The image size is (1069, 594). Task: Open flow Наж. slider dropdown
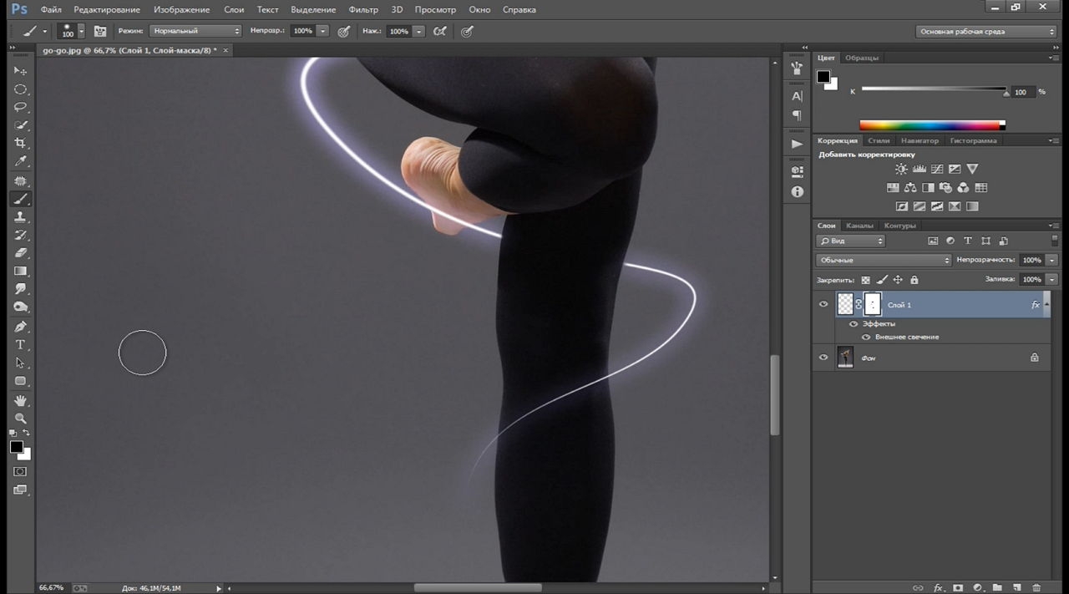(x=418, y=31)
